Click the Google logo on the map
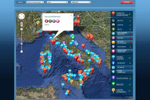 (x=20, y=97)
